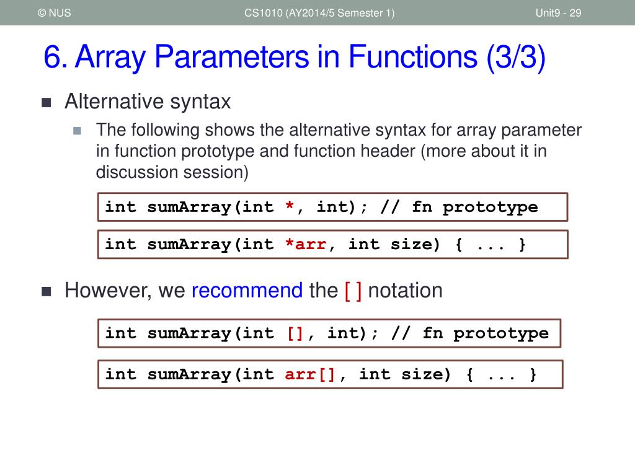Click the line 'in function prototype and function header'
Image resolution: width=635 pixels, height=476 pixels.
pos(322,151)
